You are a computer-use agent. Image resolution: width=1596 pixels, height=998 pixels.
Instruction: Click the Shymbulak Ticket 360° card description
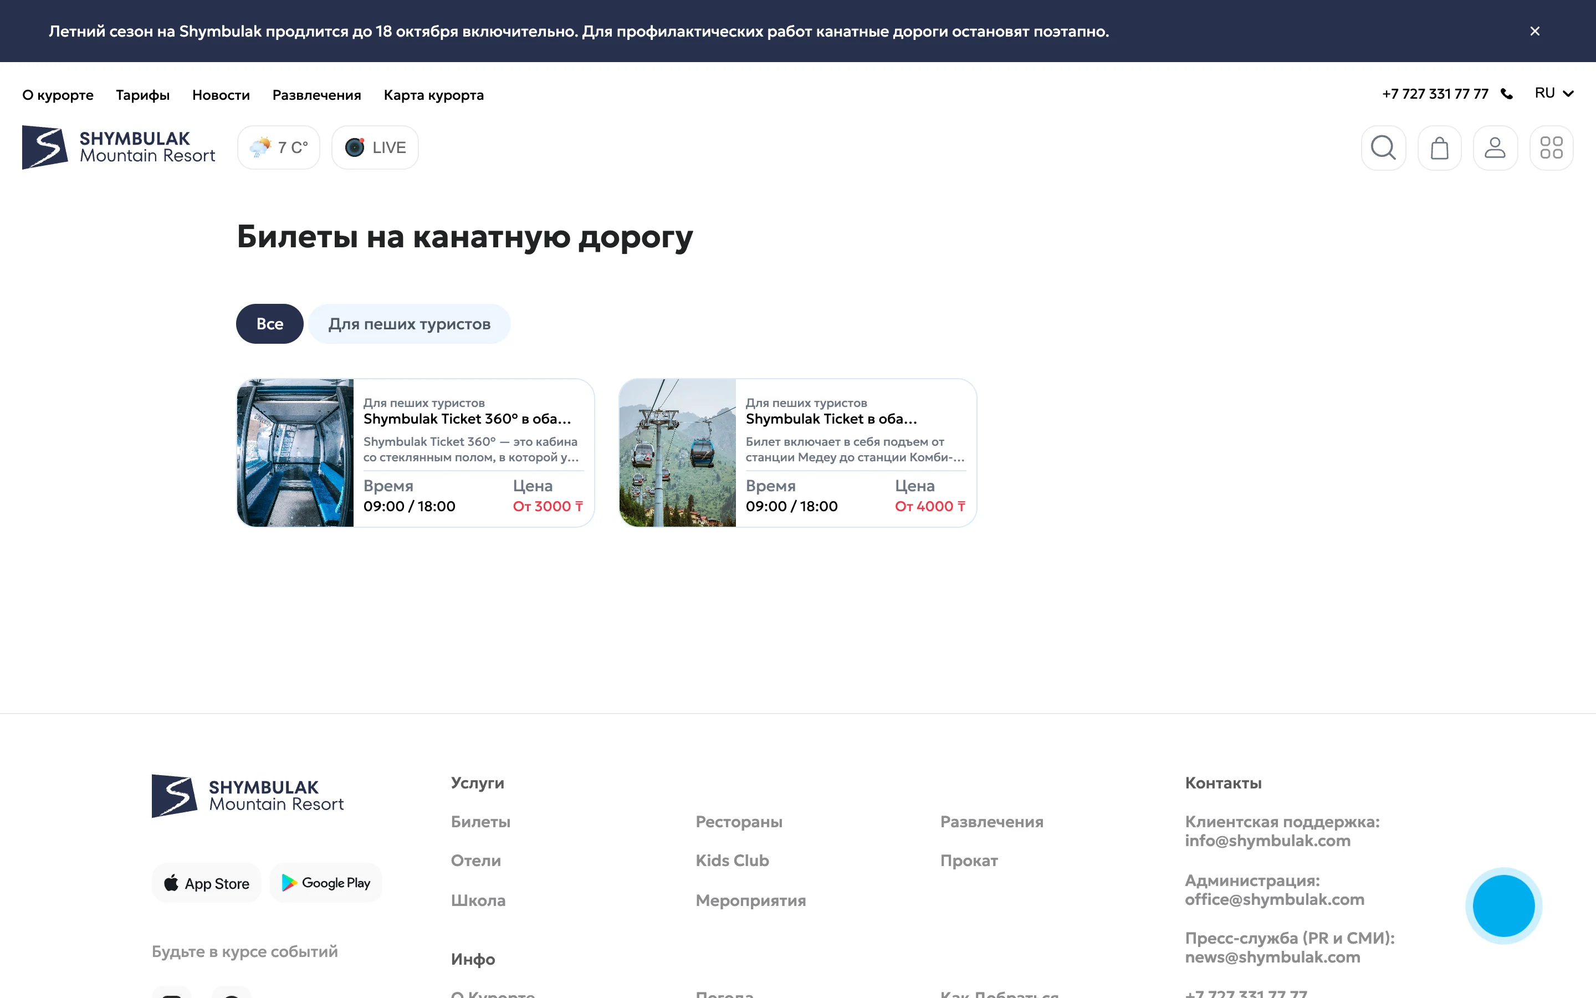pyautogui.click(x=471, y=450)
